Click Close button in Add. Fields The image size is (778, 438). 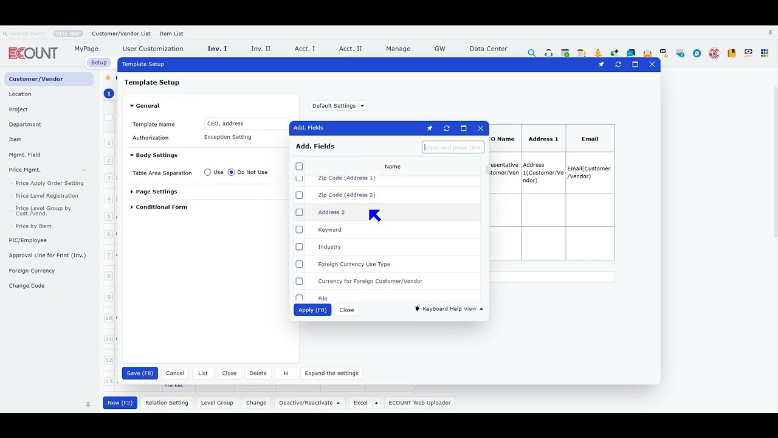[x=346, y=310]
